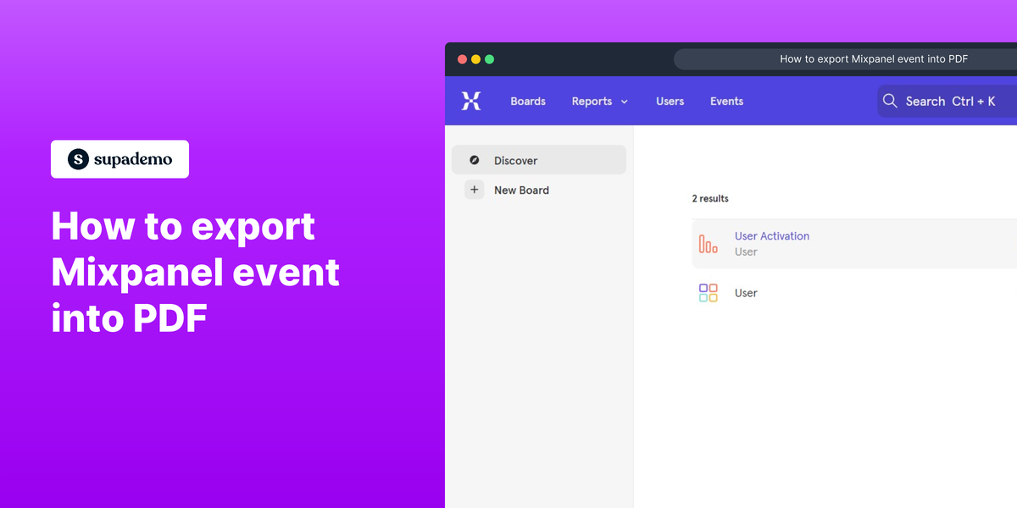Screen dimensions: 1017x508
Task: Click the search icon inside the navbar search field
Action: click(x=890, y=101)
